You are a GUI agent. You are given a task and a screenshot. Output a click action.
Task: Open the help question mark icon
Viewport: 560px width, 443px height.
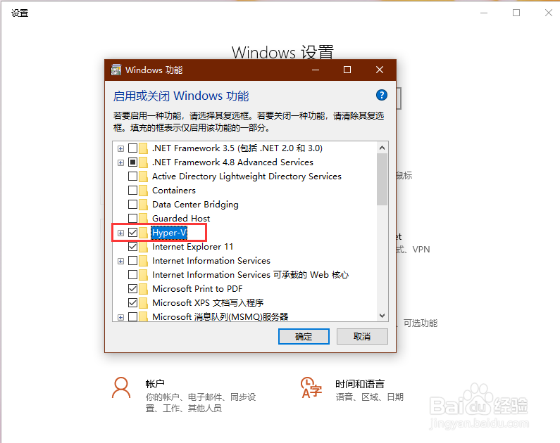[381, 95]
